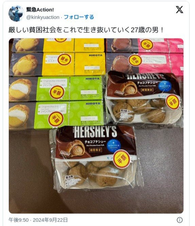This screenshot has height=226, width=195.
Task: Click the X logo icon
Action: [x=179, y=10]
